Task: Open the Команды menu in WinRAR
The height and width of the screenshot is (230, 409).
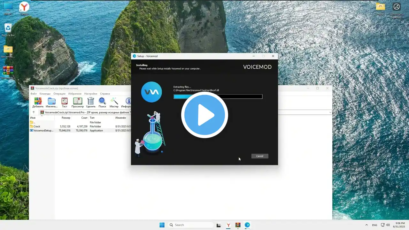Action: (x=45, y=94)
